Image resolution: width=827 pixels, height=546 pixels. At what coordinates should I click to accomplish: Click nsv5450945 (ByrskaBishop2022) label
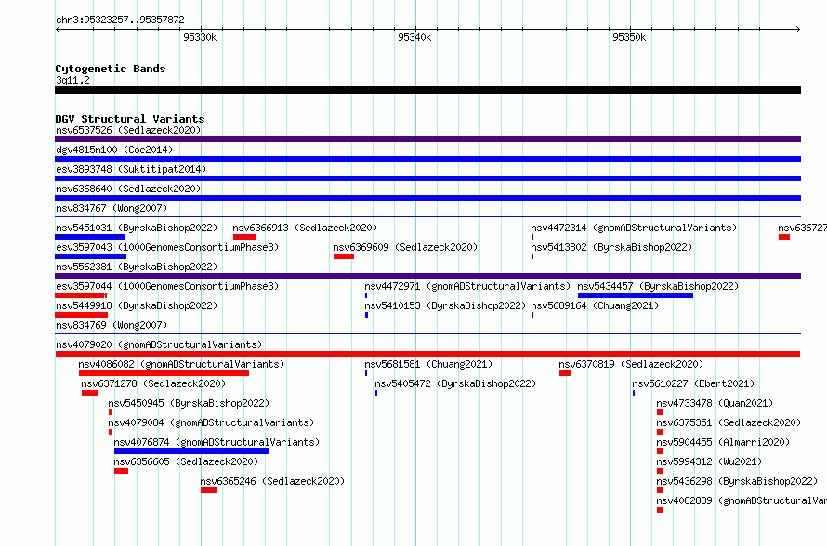coord(189,403)
